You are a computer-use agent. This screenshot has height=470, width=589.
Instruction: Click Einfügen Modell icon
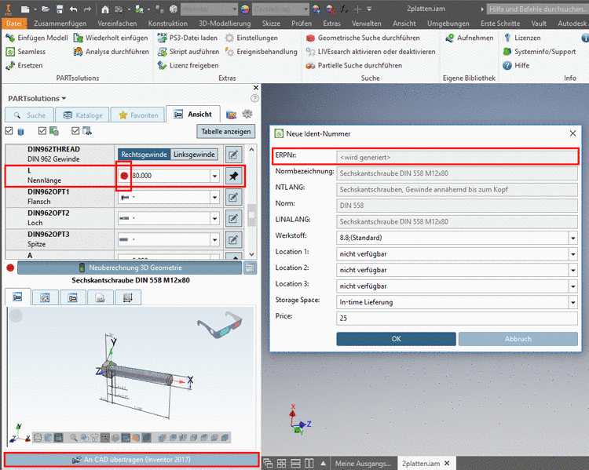(x=10, y=38)
